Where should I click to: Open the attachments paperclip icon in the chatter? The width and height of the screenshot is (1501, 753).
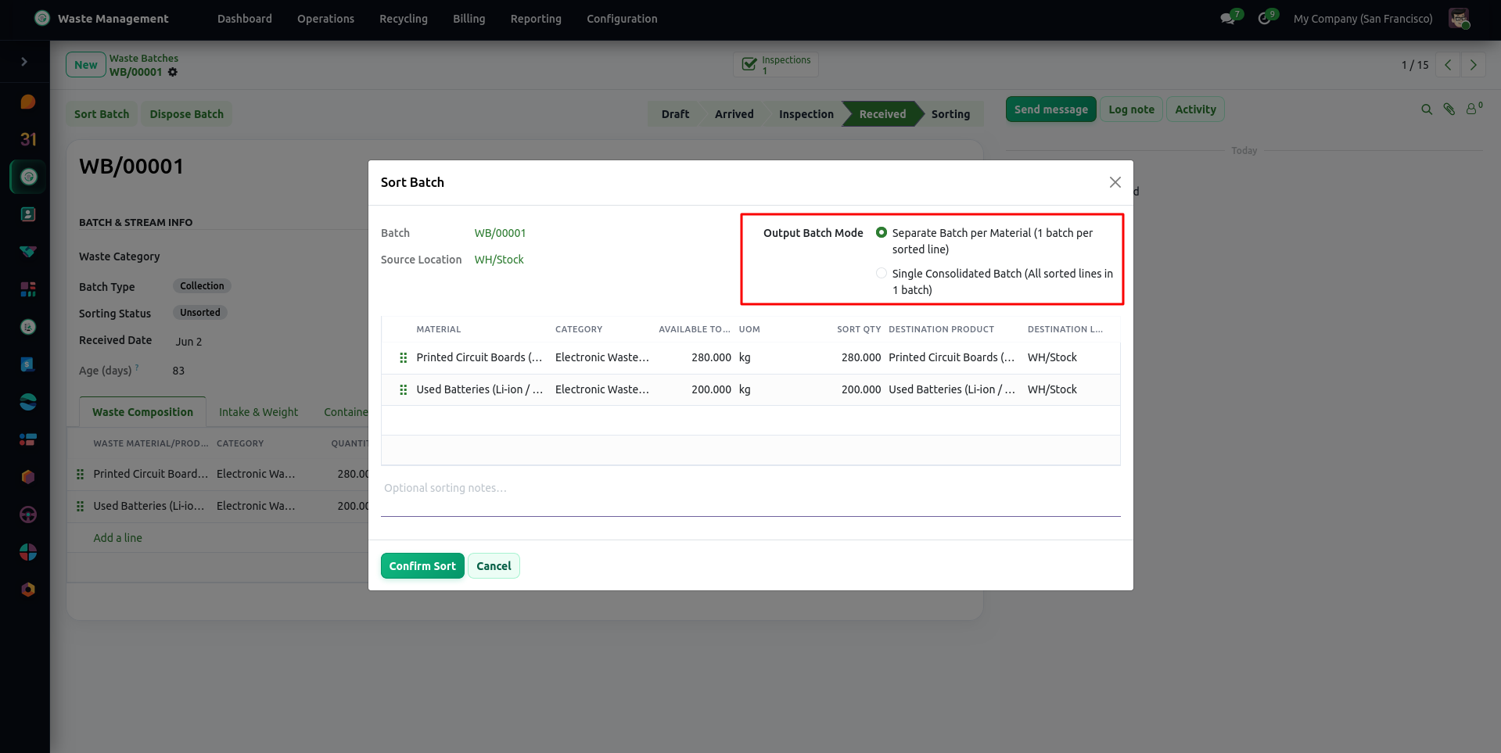(1449, 109)
